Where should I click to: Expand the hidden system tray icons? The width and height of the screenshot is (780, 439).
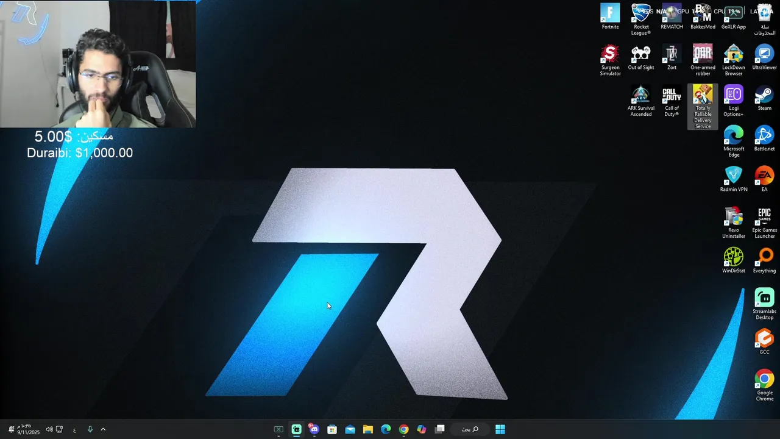[x=103, y=429]
